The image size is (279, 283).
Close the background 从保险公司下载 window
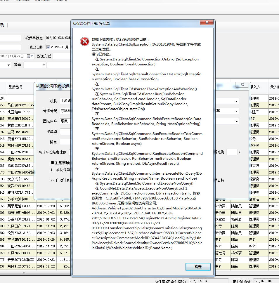point(242,85)
